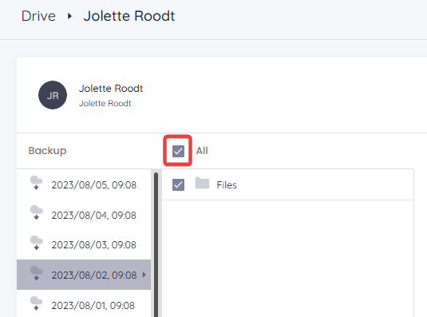Uncheck the Files folder checkbox

click(x=178, y=185)
